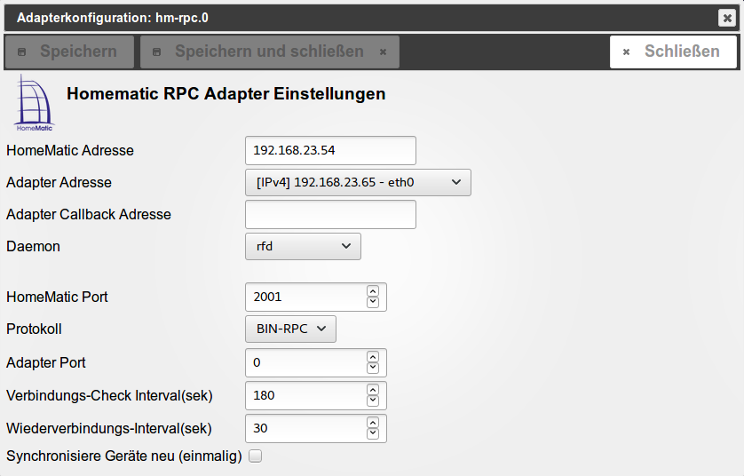
Task: Decrease Adapter Port with down arrow
Action: point(373,368)
